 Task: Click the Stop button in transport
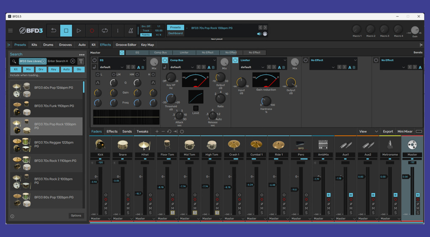coord(66,31)
